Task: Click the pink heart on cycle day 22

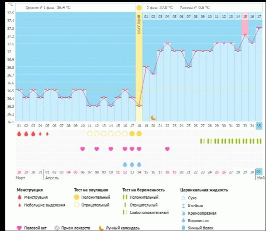Action: point(167,149)
